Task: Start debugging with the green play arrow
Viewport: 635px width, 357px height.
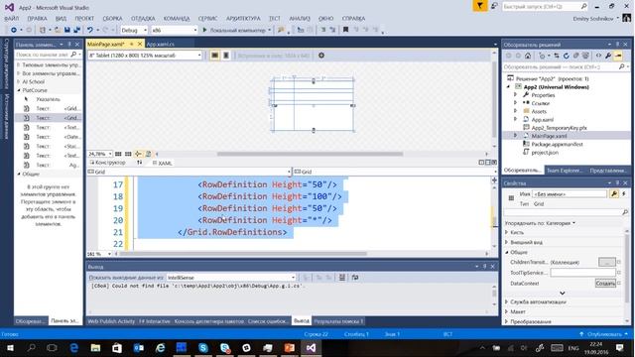Action: click(x=204, y=30)
